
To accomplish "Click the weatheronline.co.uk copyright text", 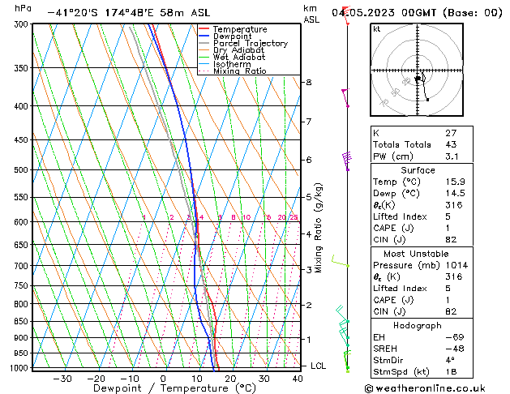I will pyautogui.click(x=425, y=388).
